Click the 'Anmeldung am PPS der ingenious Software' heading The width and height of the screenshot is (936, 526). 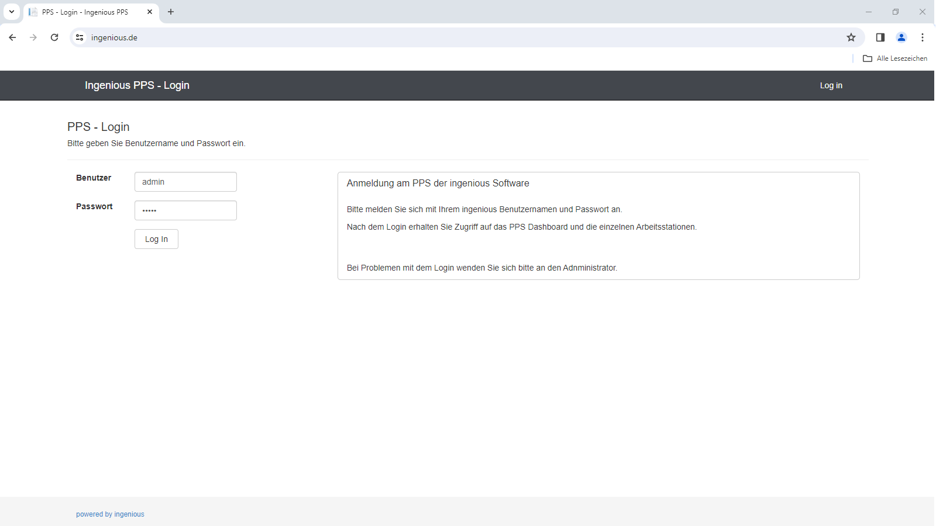point(438,184)
